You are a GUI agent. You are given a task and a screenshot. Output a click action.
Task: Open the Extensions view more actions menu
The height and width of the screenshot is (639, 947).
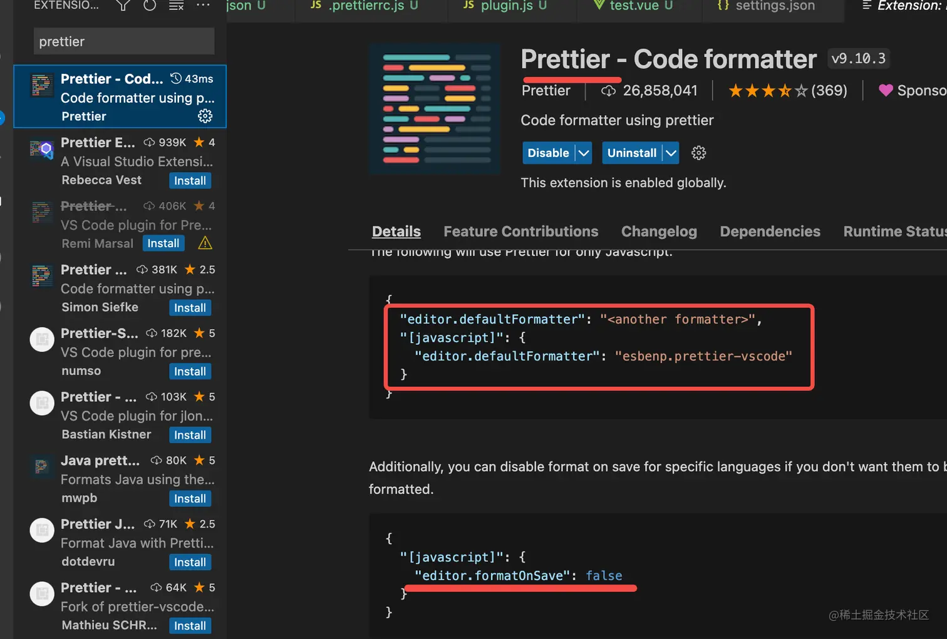tap(203, 5)
